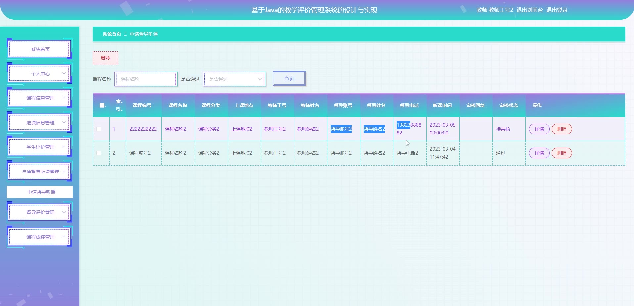Image resolution: width=634 pixels, height=306 pixels.
Task: Expand the 课程成绩管理 menu chevron
Action: click(64, 237)
